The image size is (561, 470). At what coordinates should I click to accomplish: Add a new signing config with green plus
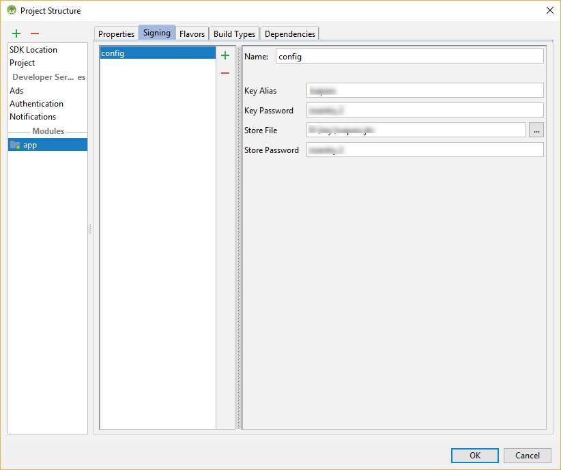[225, 56]
